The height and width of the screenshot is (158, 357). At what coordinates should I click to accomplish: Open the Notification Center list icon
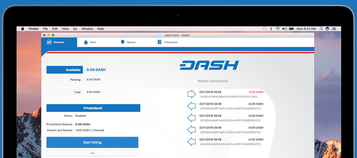coord(334,29)
